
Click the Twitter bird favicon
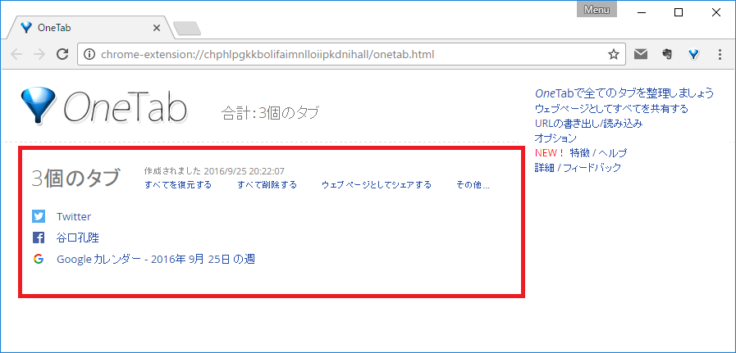[39, 216]
